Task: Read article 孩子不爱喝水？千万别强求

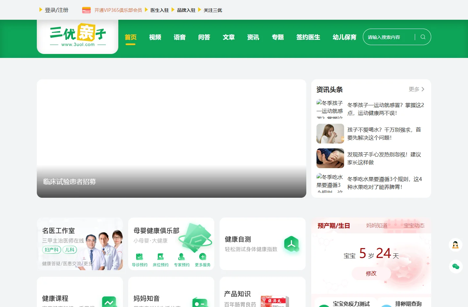Action: point(384,134)
